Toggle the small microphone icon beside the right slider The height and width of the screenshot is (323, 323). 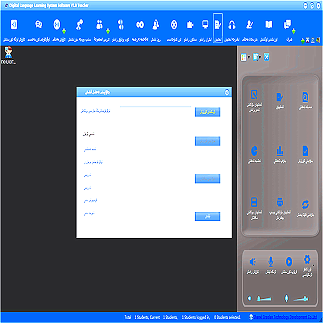tap(286, 298)
